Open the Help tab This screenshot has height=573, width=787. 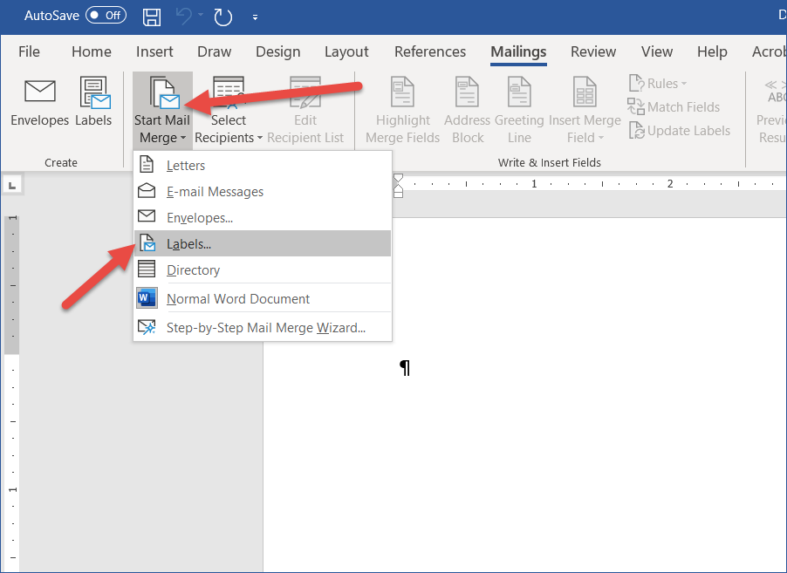click(x=712, y=51)
